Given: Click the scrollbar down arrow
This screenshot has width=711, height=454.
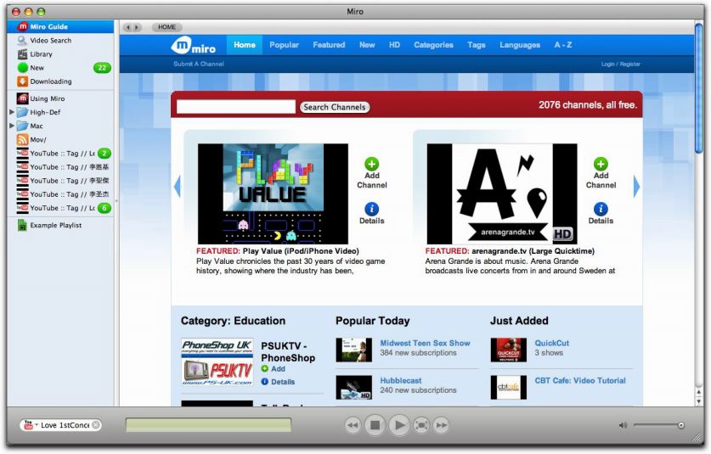Looking at the screenshot, I should (x=699, y=401).
